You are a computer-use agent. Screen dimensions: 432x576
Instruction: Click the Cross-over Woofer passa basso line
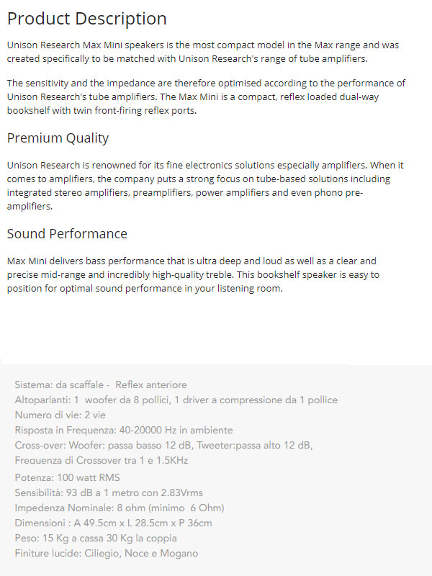click(164, 445)
